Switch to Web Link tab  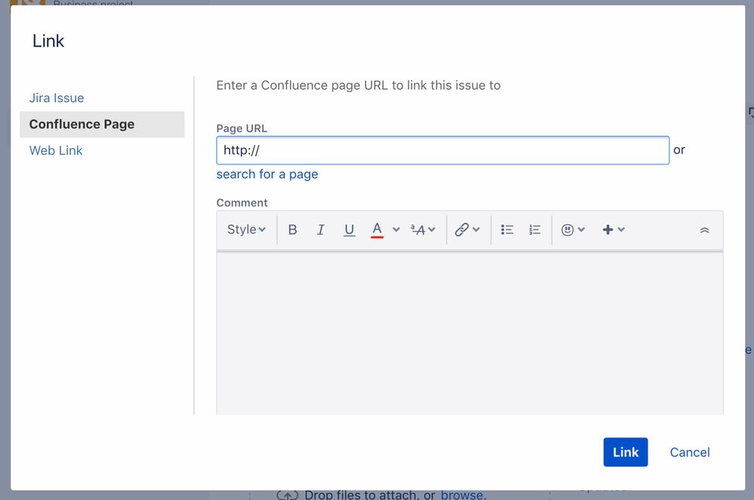point(56,151)
